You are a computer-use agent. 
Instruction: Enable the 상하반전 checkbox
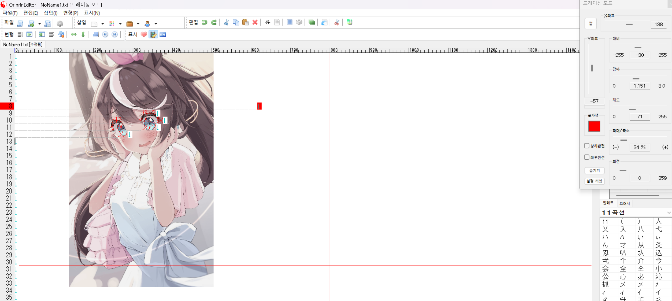pos(587,146)
